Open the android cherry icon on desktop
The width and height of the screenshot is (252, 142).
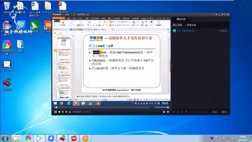pyautogui.click(x=7, y=84)
